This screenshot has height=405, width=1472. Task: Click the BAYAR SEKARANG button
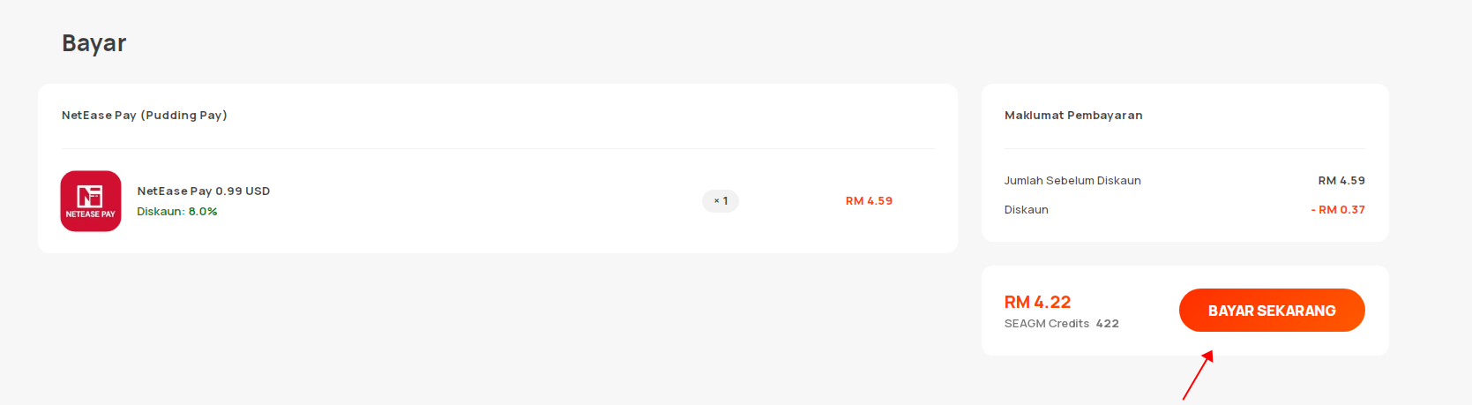coord(1272,311)
